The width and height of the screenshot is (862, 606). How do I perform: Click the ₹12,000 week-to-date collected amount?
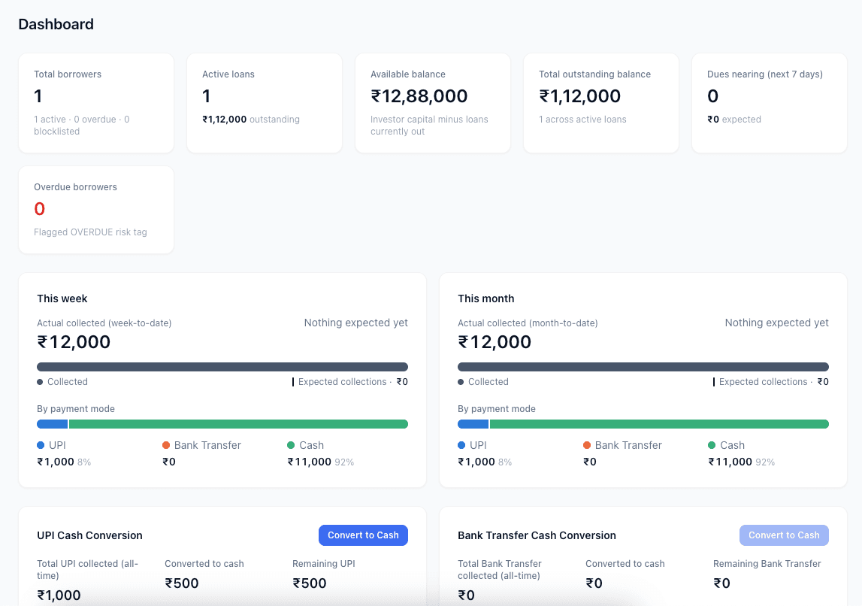[x=74, y=342]
